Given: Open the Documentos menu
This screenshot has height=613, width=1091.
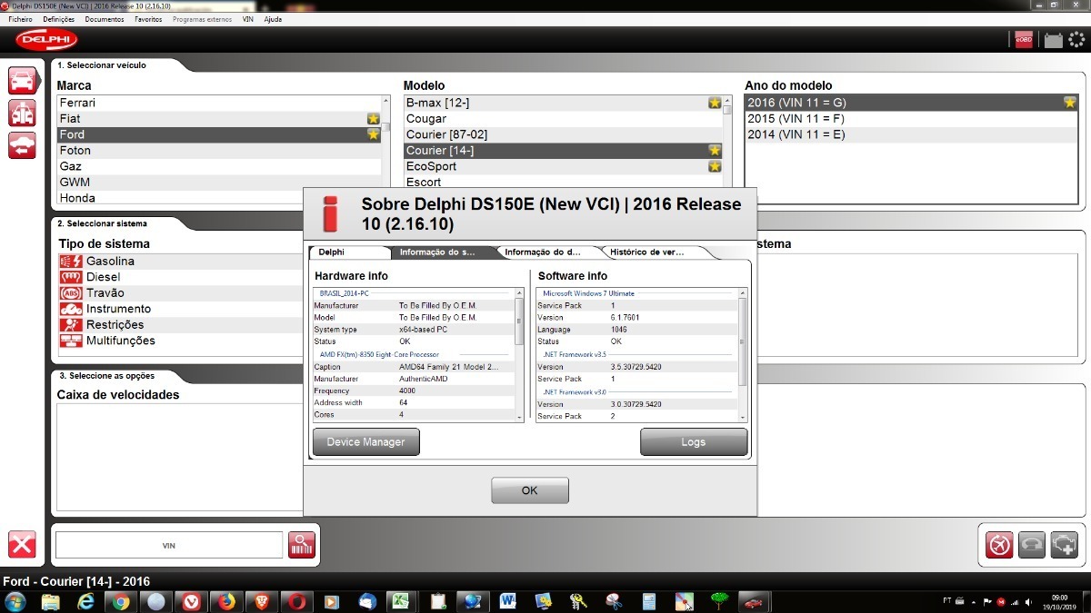Looking at the screenshot, I should (105, 19).
